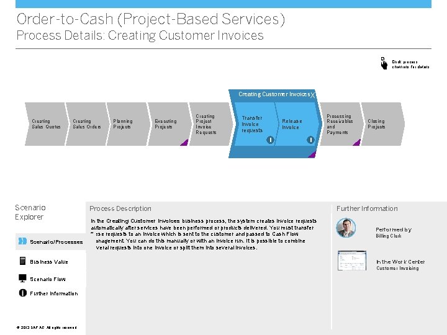The height and width of the screenshot is (335, 447).
Task: Click the Billing Clerk portrait photo
Action: pyautogui.click(x=346, y=228)
